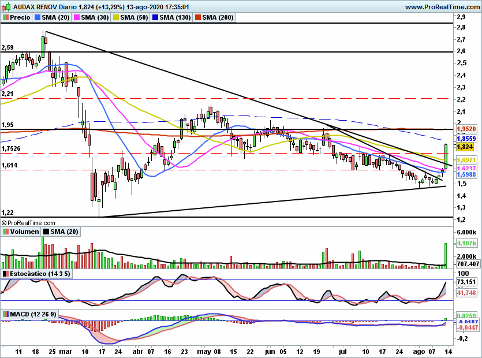
Task: Click the 1,8559 SMA 130 value tag
Action: click(x=466, y=139)
